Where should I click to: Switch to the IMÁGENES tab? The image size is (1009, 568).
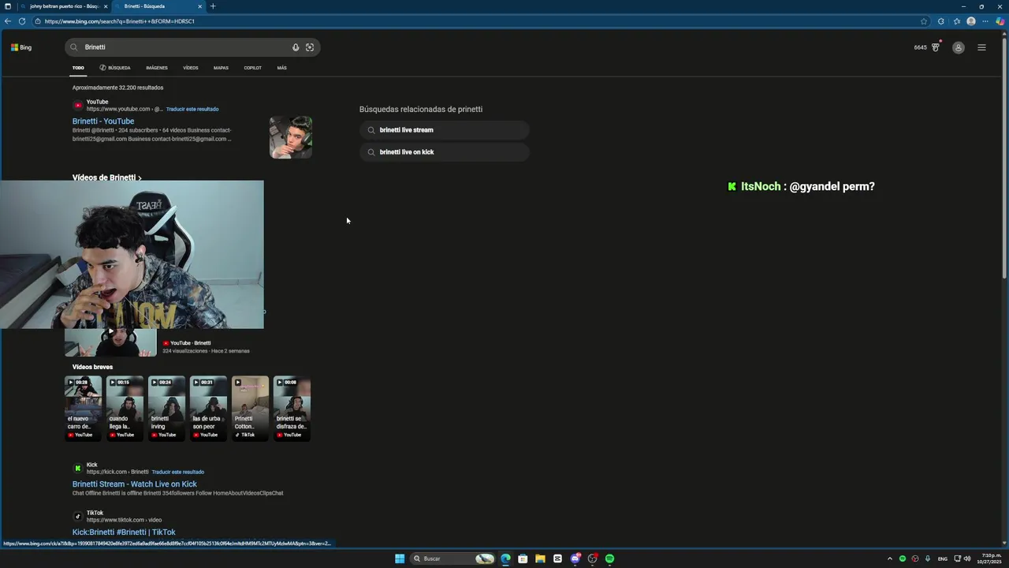coord(156,68)
